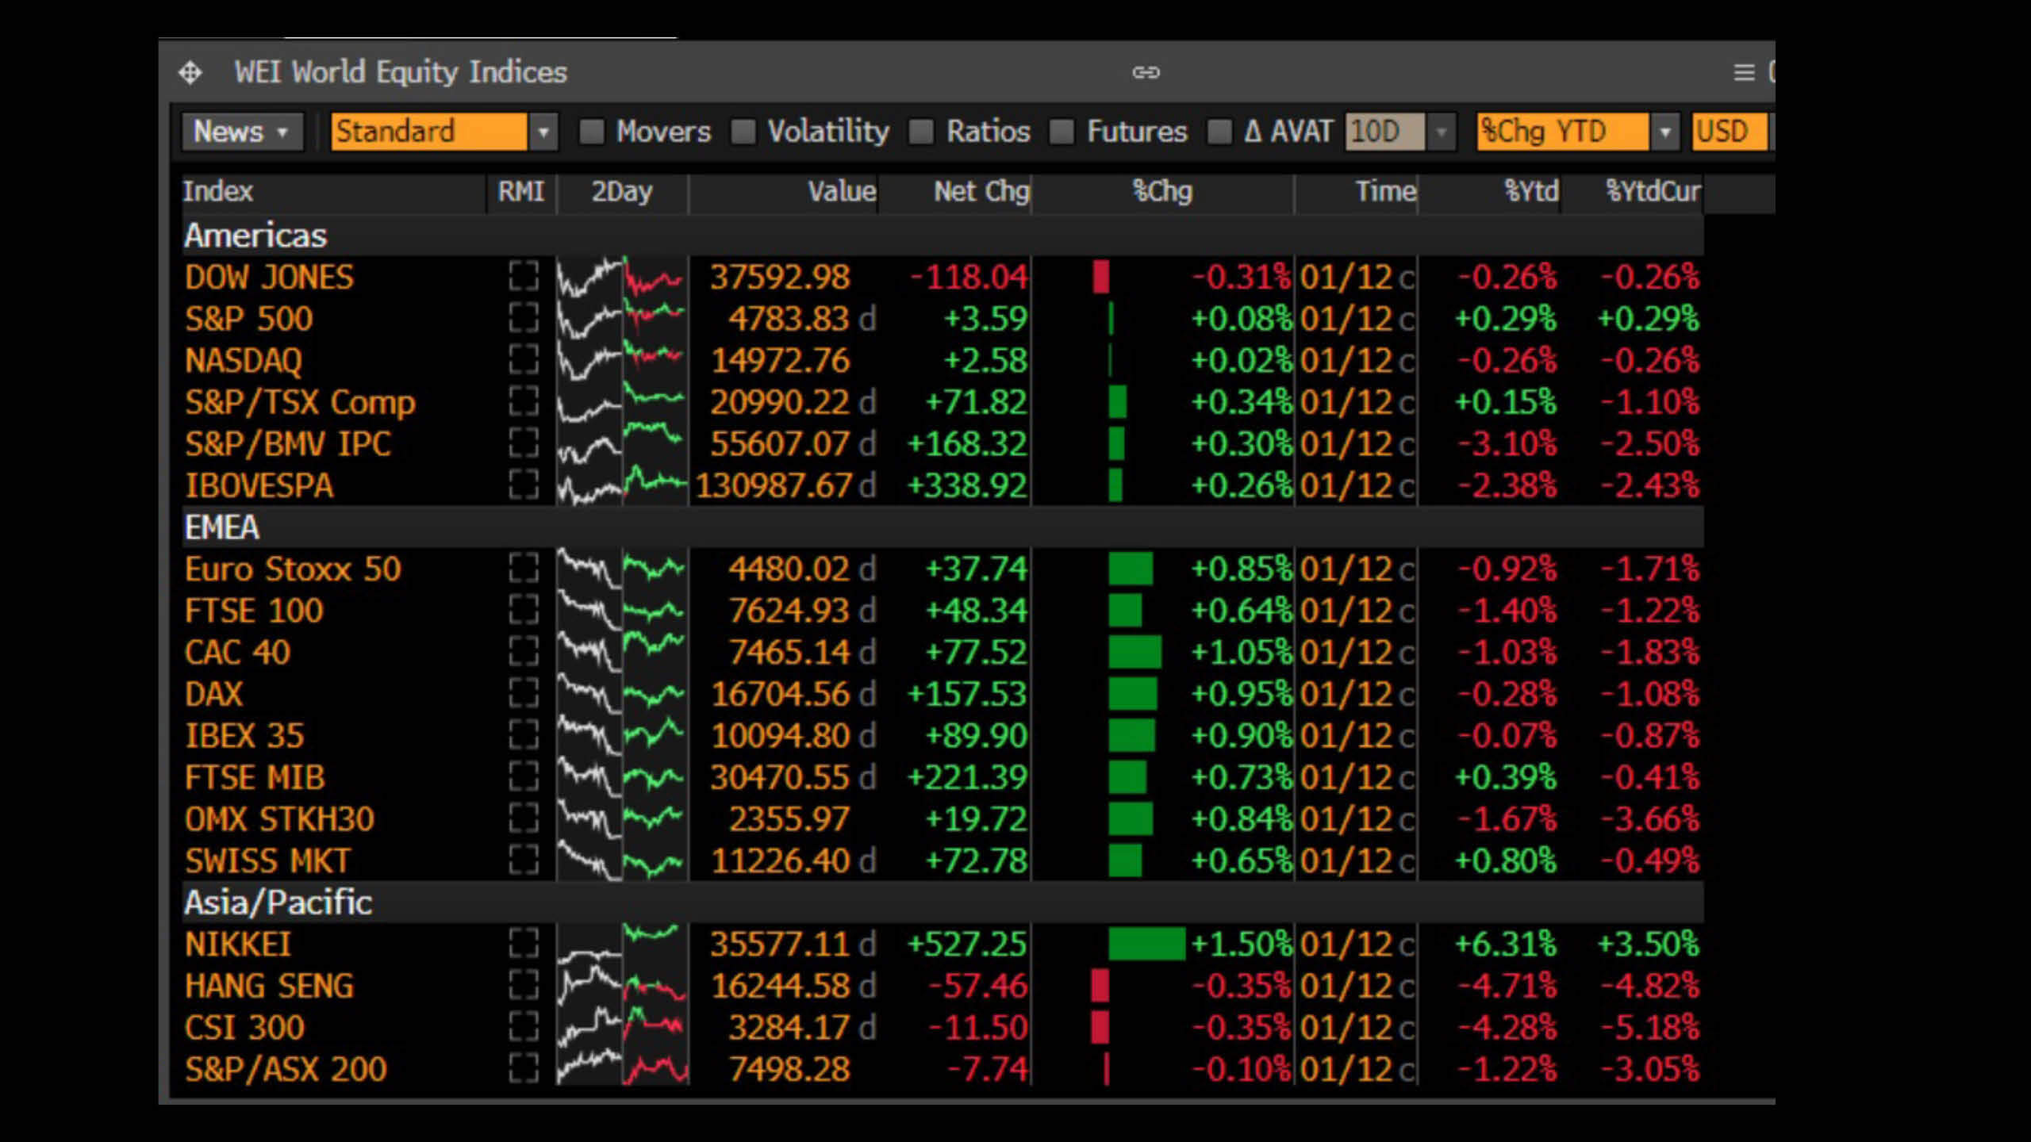
Task: Click the USD currency field
Action: tap(1730, 132)
